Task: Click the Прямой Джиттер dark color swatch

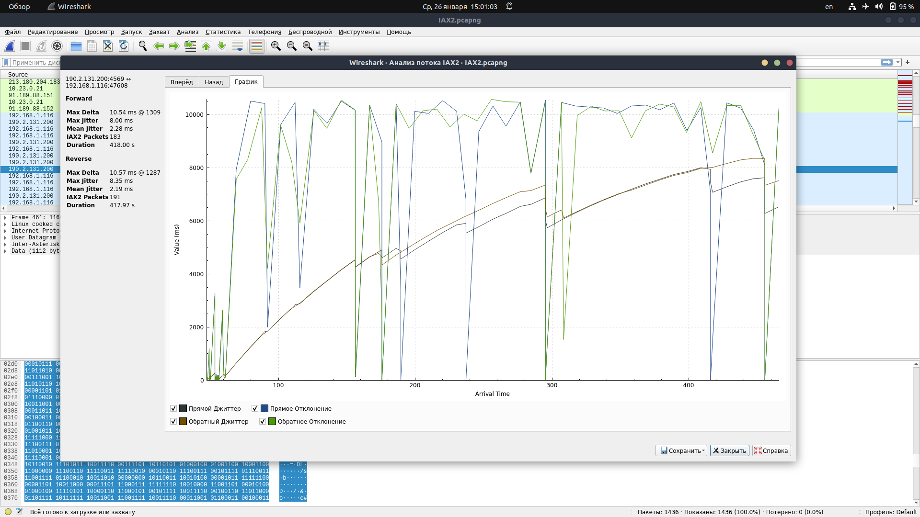Action: click(x=183, y=408)
